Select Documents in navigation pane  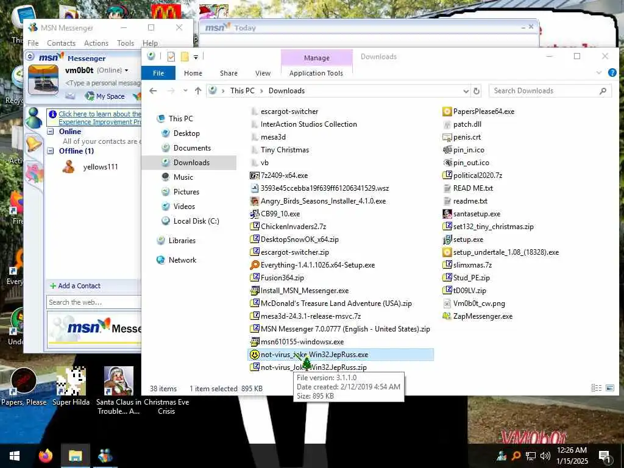192,148
